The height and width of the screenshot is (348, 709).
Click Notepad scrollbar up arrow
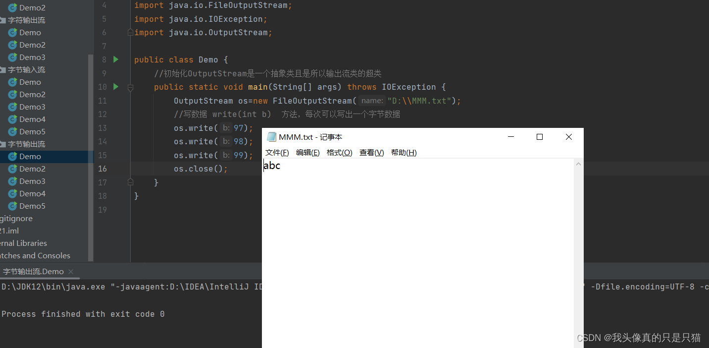[x=578, y=164]
